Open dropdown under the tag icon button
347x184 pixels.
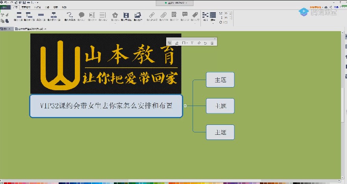[195, 23]
